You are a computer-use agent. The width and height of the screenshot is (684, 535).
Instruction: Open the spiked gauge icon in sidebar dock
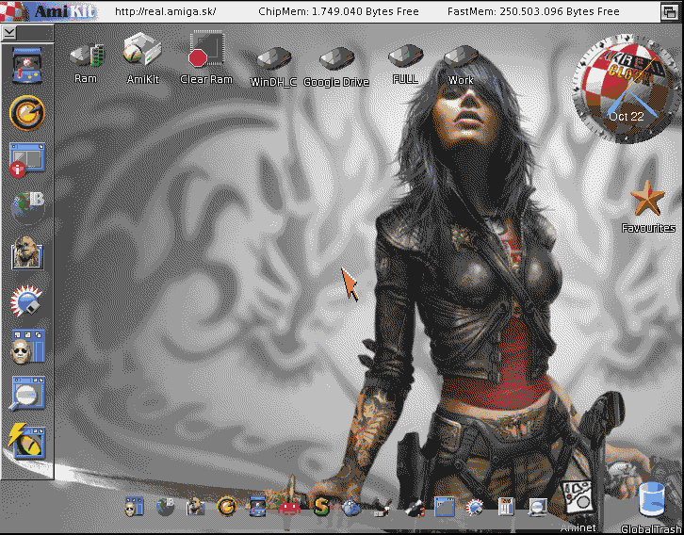(26, 300)
